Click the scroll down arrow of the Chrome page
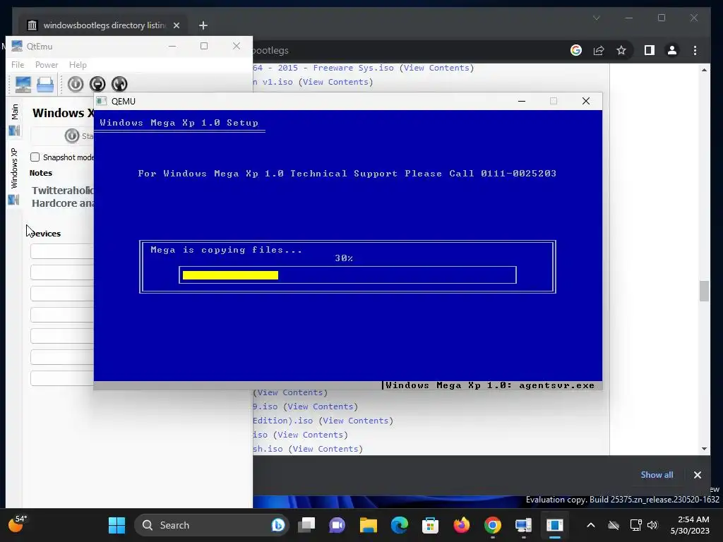Viewport: 723px width, 542px height. tap(704, 449)
